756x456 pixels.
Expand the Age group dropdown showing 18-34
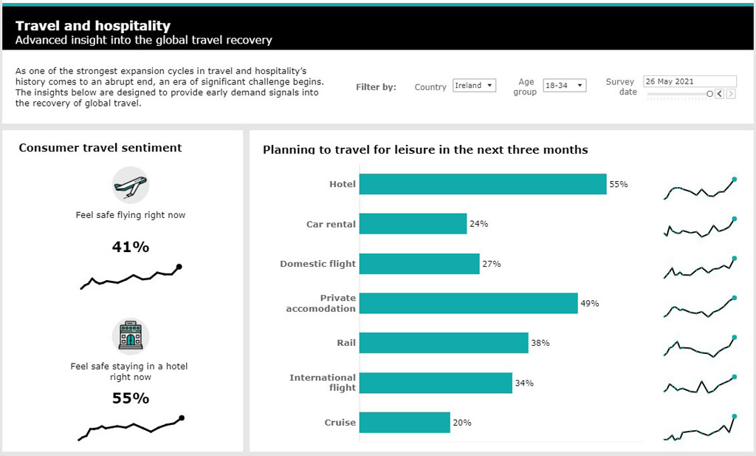click(x=564, y=86)
